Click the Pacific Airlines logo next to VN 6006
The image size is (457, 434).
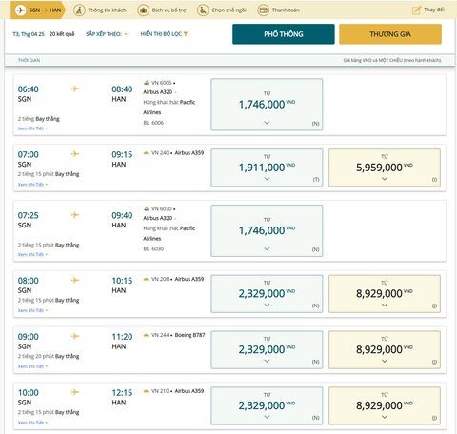(146, 83)
